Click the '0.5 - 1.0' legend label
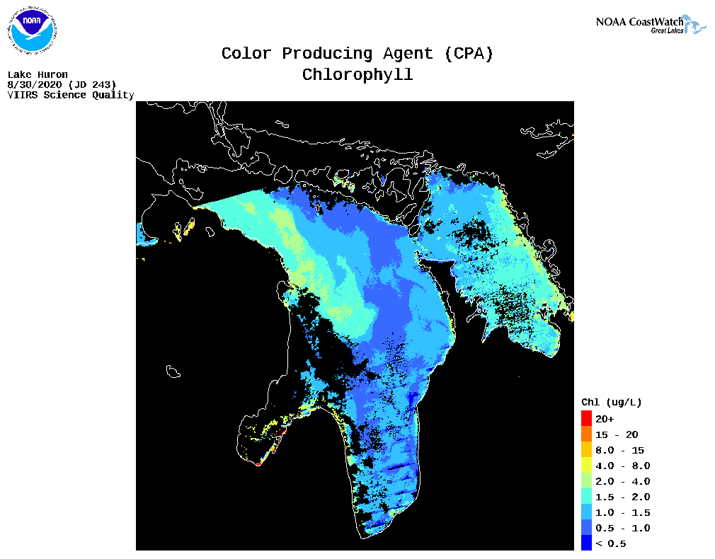Screen dimensions: 715x559 (623, 528)
